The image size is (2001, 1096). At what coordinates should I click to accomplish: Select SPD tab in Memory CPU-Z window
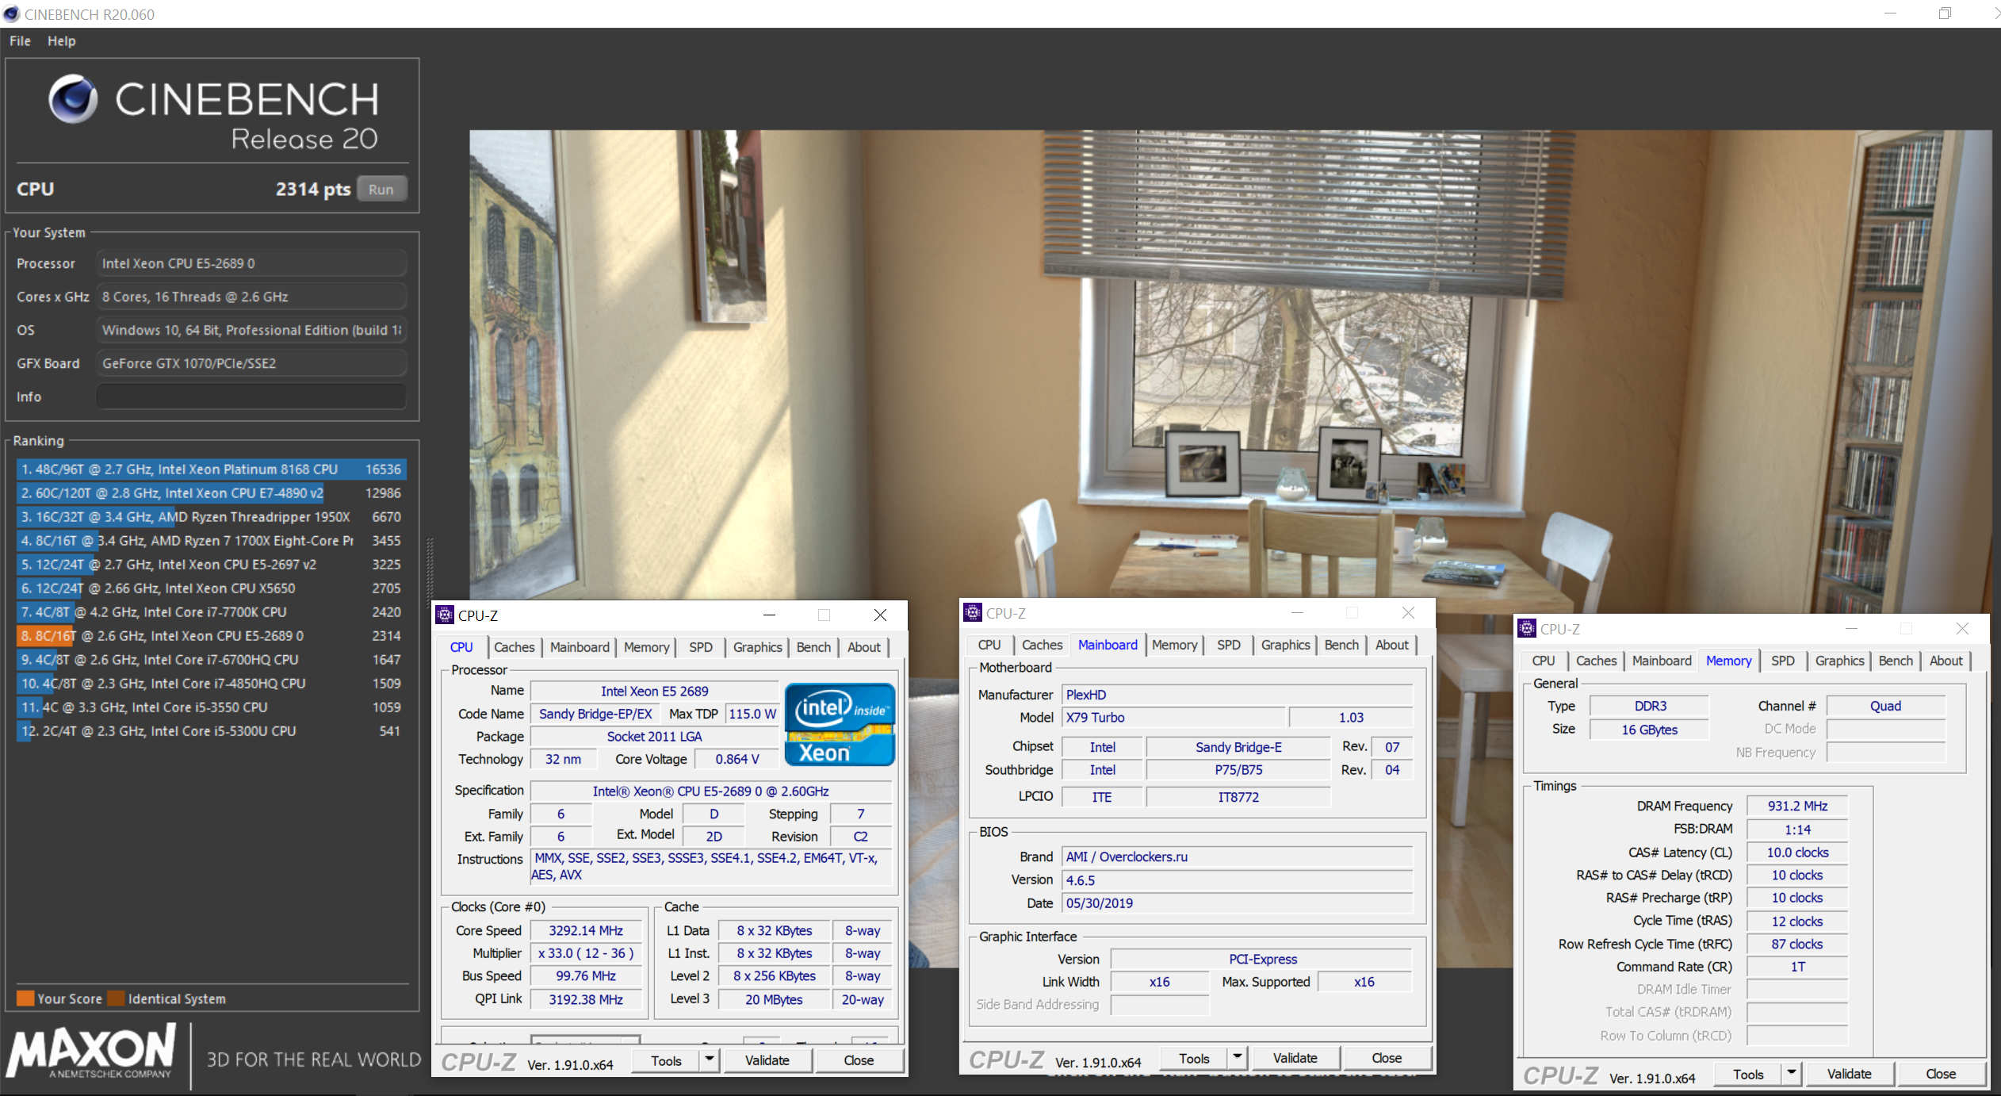click(x=1782, y=661)
